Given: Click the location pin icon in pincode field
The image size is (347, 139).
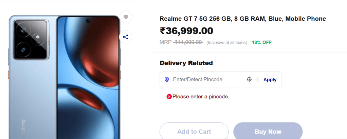Looking at the screenshot, I should click(167, 80).
